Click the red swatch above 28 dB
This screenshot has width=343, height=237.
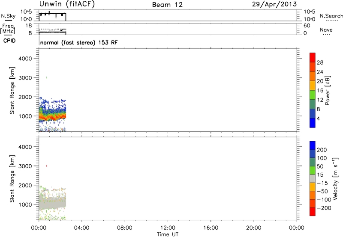313,57
